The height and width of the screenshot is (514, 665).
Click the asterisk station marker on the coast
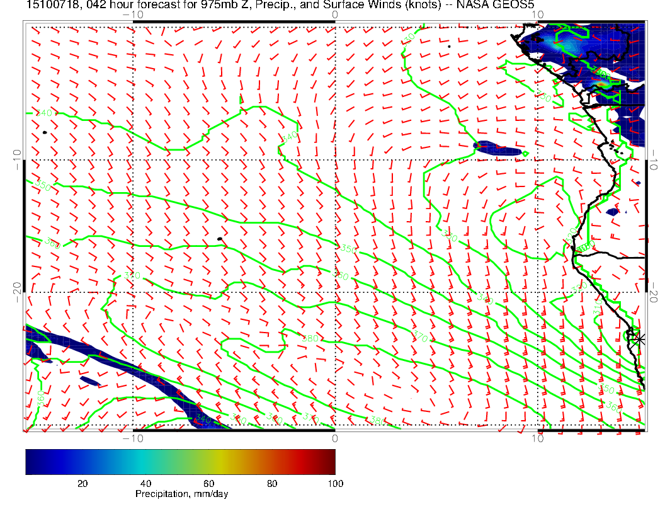tap(639, 339)
